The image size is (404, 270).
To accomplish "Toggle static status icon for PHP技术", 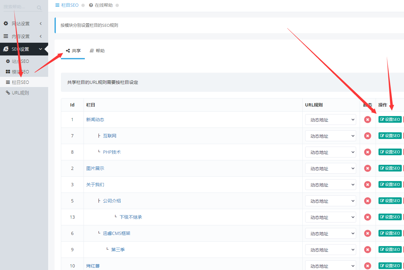I will pyautogui.click(x=368, y=152).
